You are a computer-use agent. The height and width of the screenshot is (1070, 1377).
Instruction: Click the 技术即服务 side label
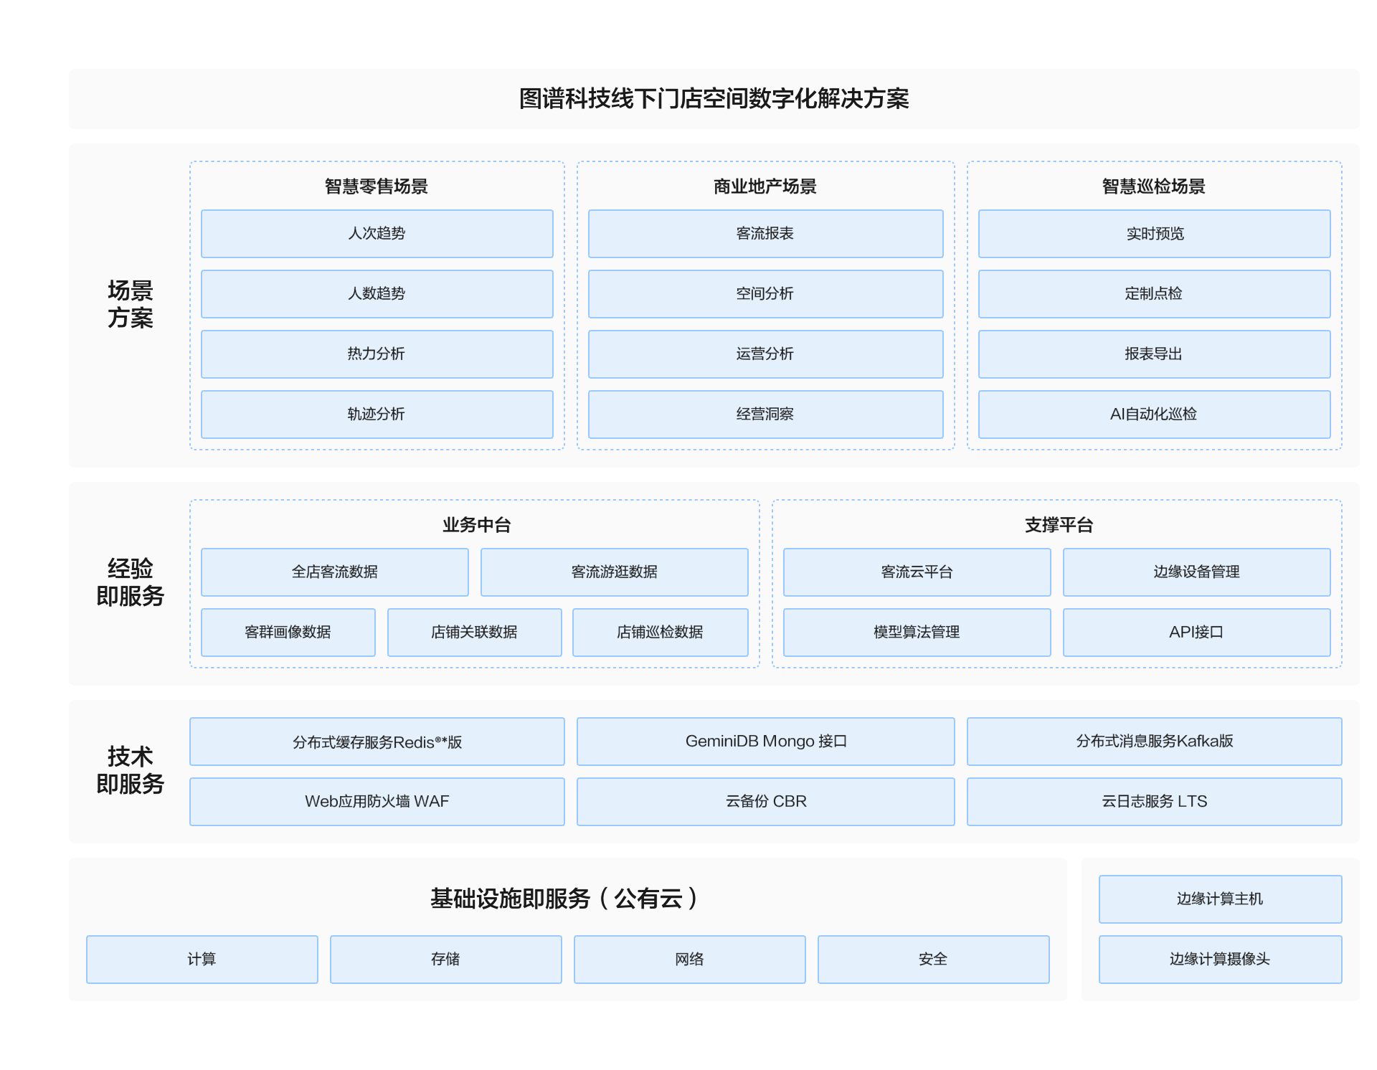pos(131,770)
